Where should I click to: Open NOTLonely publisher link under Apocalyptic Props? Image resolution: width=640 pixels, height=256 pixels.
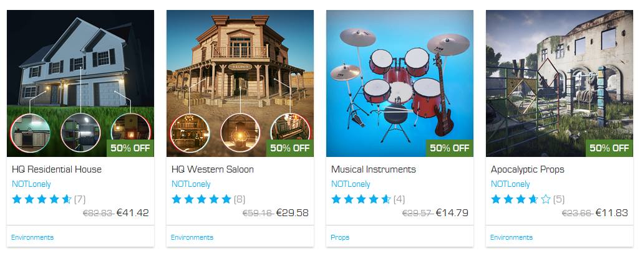point(510,184)
